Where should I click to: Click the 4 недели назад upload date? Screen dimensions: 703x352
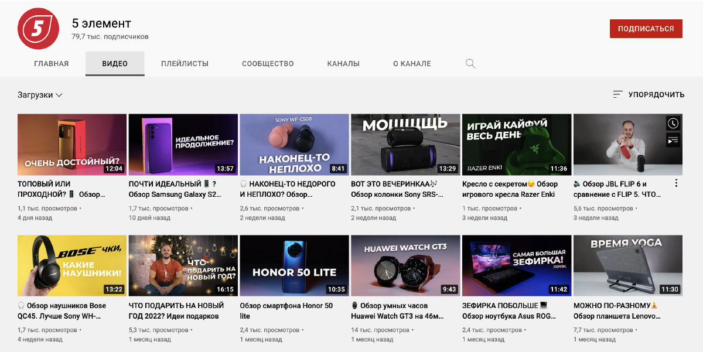[40, 340]
